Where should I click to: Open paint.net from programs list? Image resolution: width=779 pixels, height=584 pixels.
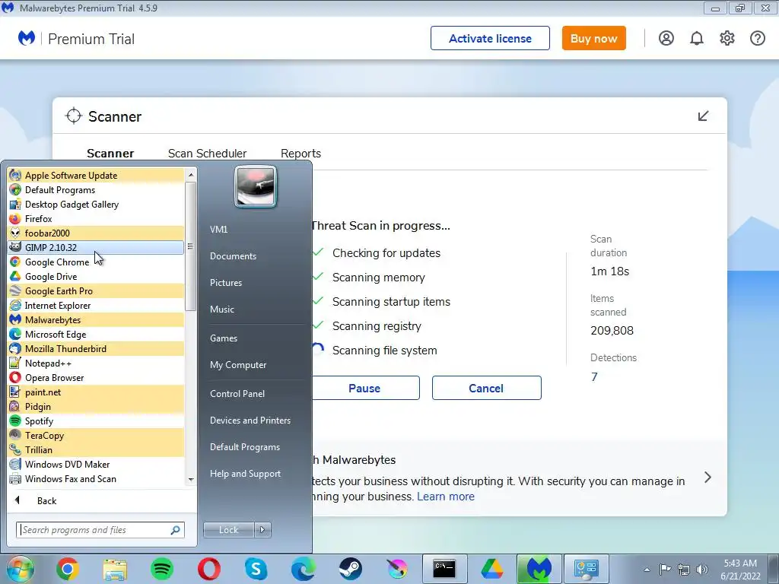pos(96,392)
